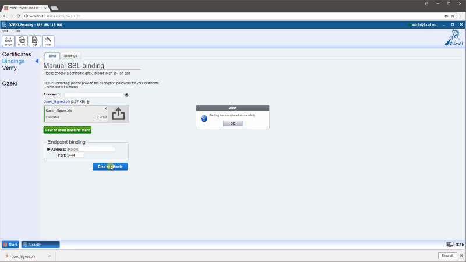466x262 pixels.
Task: Click the HTTPS globe icon
Action: (22, 41)
